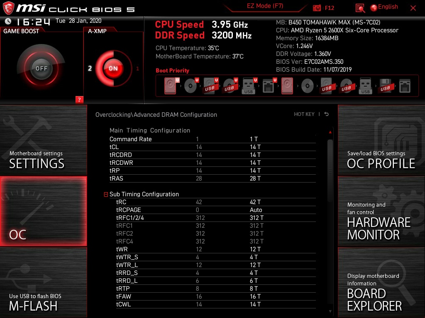Click the F12 screenshot label
The image size is (425, 318).
pyautogui.click(x=329, y=8)
